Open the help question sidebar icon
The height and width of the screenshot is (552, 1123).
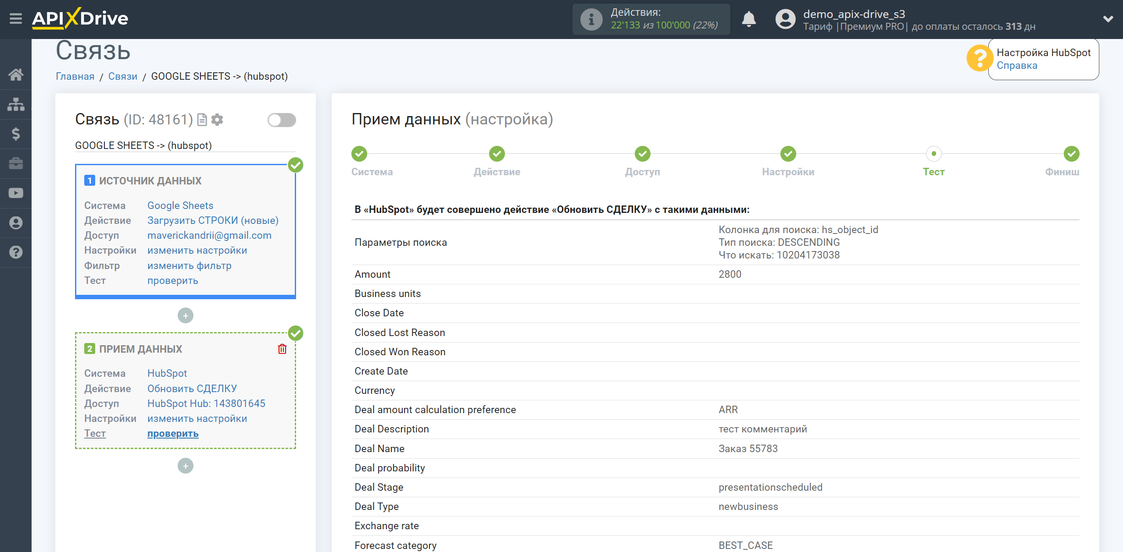point(16,252)
